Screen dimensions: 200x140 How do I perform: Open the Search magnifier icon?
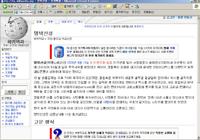(48, 7)
